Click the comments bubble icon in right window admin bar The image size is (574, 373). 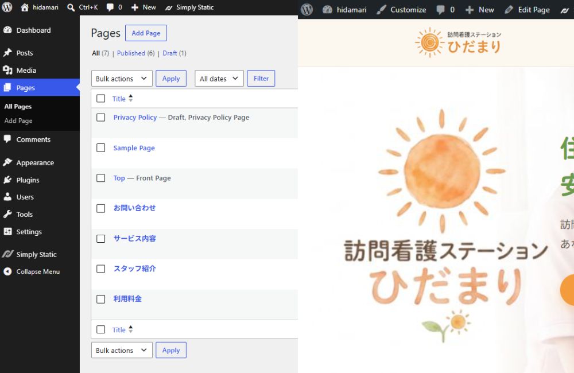pos(441,10)
